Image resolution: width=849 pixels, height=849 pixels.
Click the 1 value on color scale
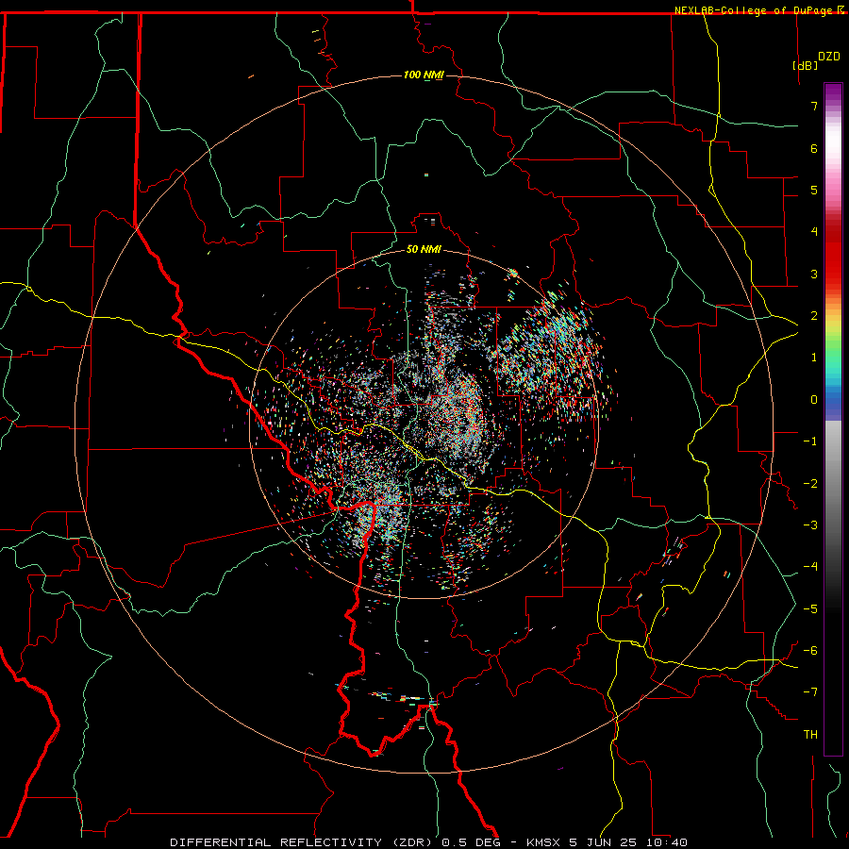pyautogui.click(x=814, y=358)
